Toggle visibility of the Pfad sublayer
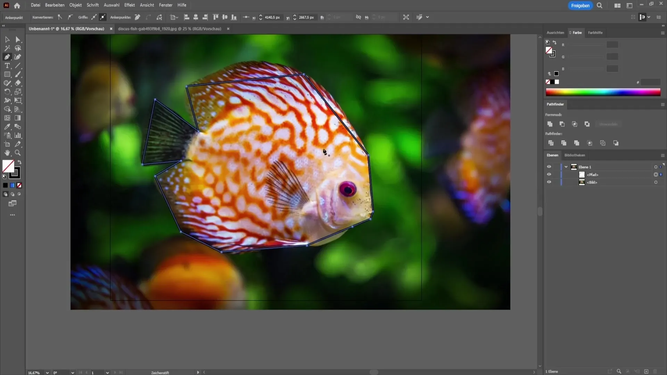Image resolution: width=667 pixels, height=375 pixels. [x=549, y=174]
